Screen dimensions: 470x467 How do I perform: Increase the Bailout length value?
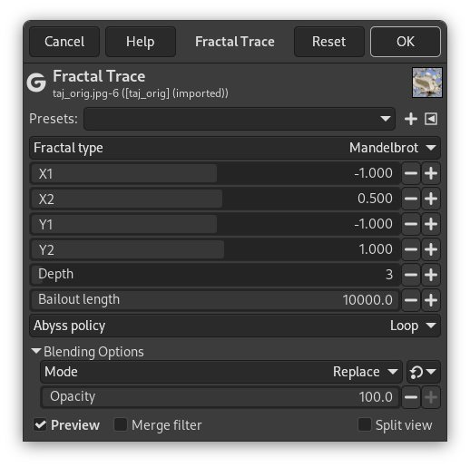[431, 300]
